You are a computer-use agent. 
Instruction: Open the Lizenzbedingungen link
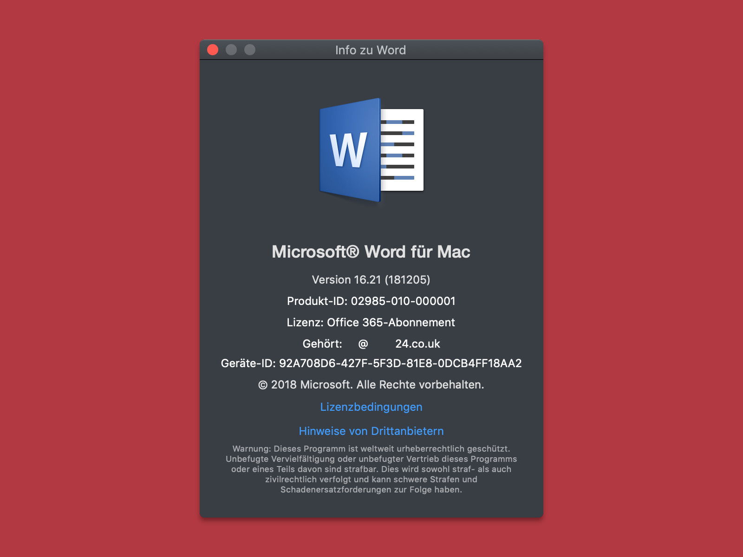coord(371,407)
